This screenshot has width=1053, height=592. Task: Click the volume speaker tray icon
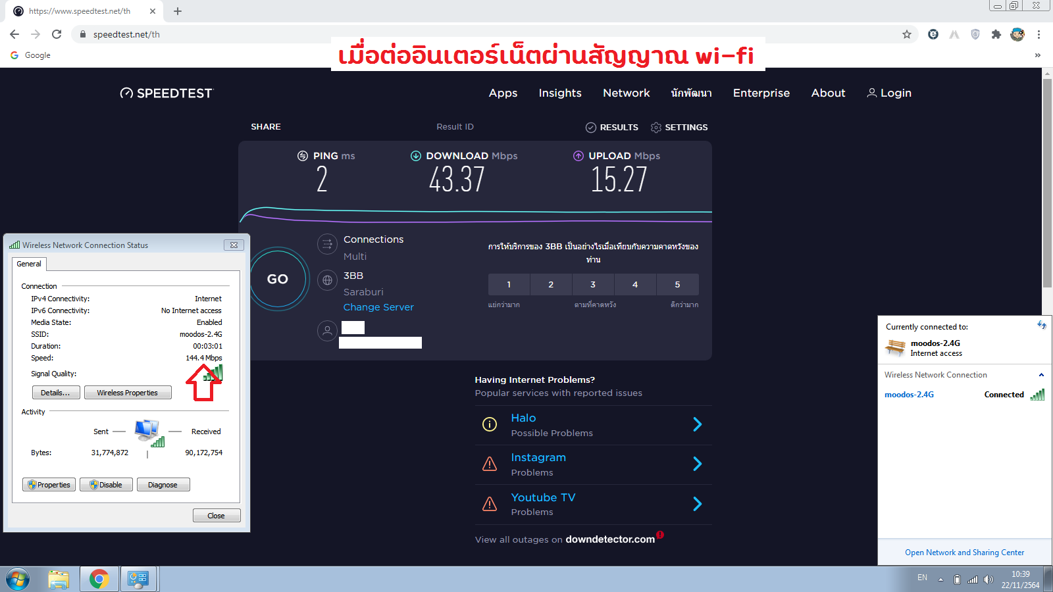988,580
